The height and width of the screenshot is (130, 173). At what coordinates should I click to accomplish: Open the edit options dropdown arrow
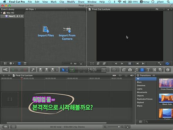(57, 70)
